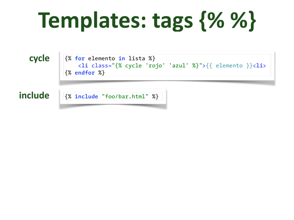The image size is (294, 220).
Task: Click the opening "<li" tag before class
Action: 83,66
